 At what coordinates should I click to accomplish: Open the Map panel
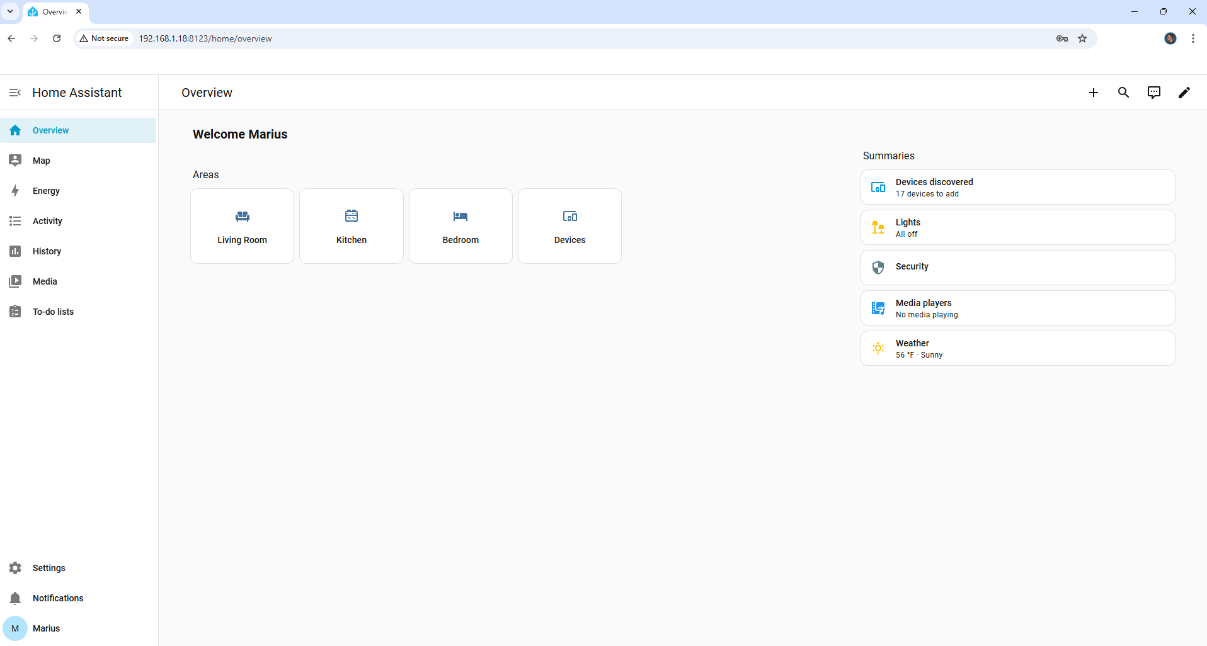click(41, 161)
